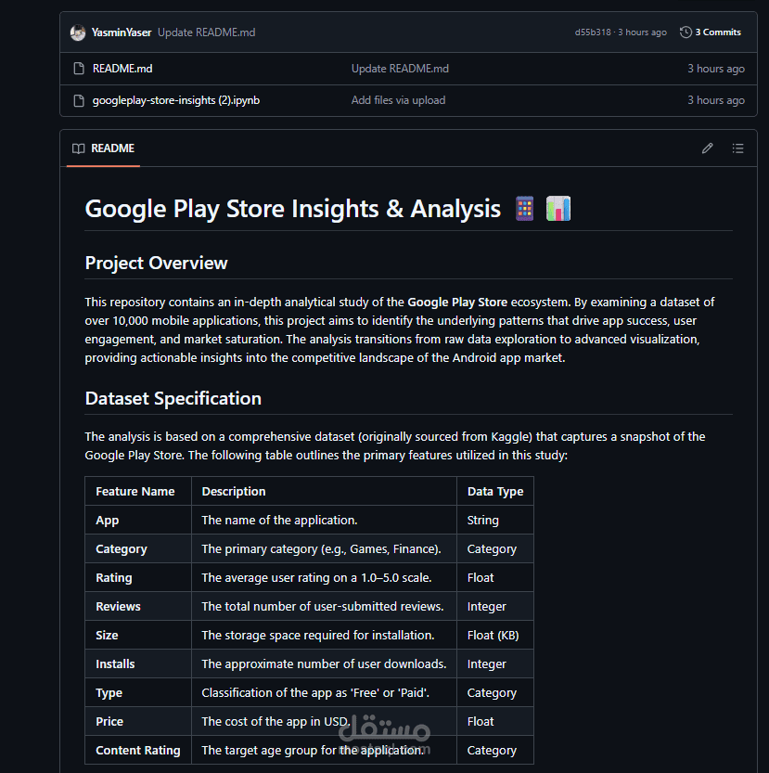Open the pencil icon to edit the README
The width and height of the screenshot is (769, 773).
coord(707,148)
